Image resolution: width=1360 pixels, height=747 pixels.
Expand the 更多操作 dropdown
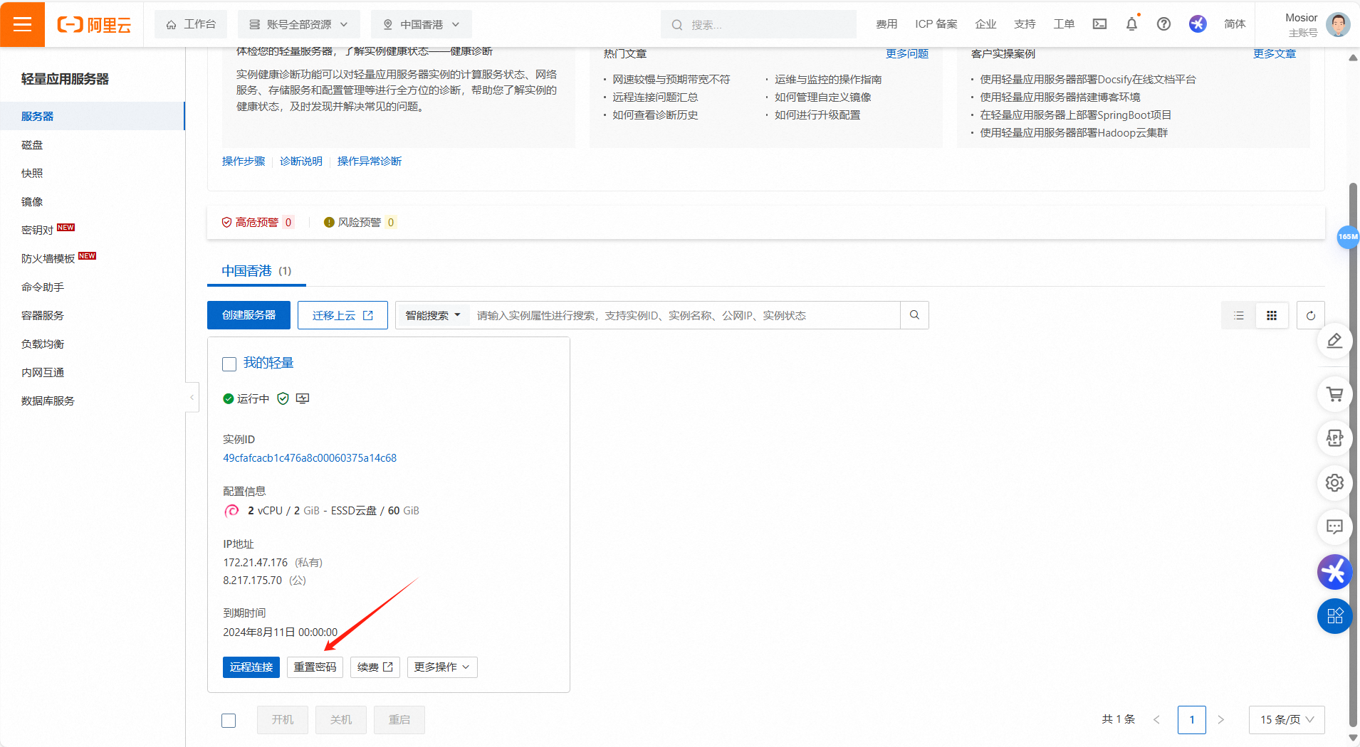(x=441, y=667)
